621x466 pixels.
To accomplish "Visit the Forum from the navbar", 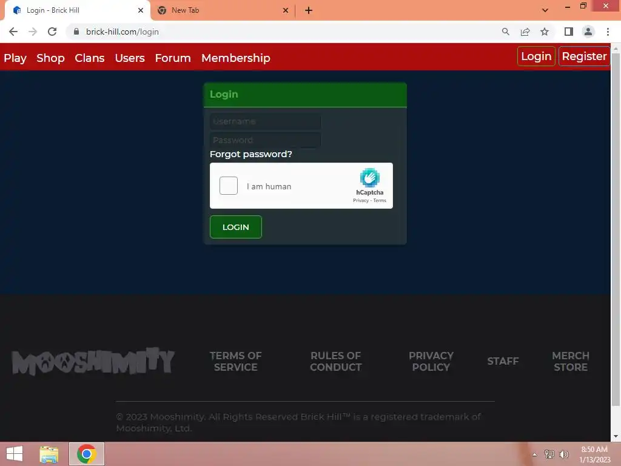I will pyautogui.click(x=173, y=58).
